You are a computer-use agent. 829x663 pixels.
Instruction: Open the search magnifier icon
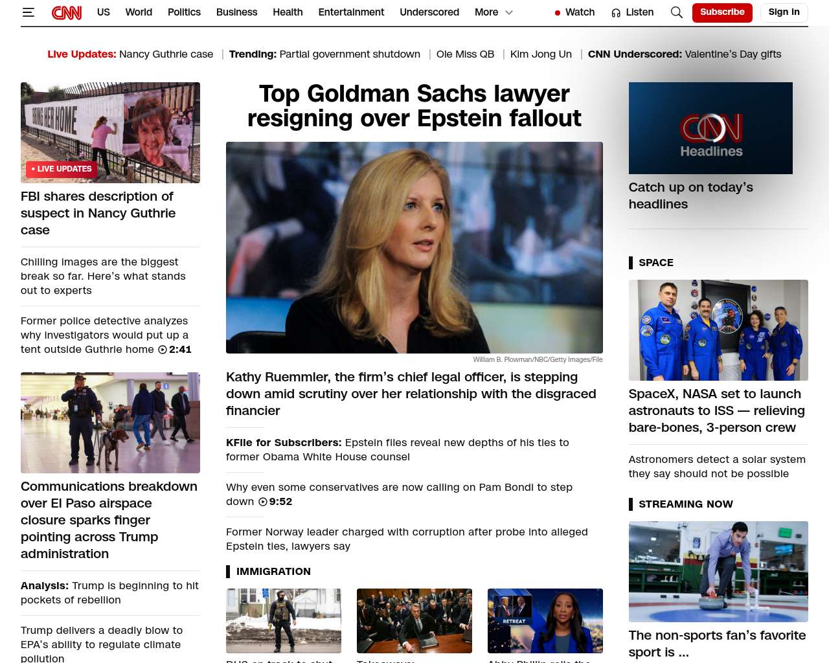(676, 12)
